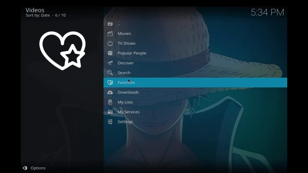308x173 pixels.
Task: Go up via the '..' entry
Action: 195,24
